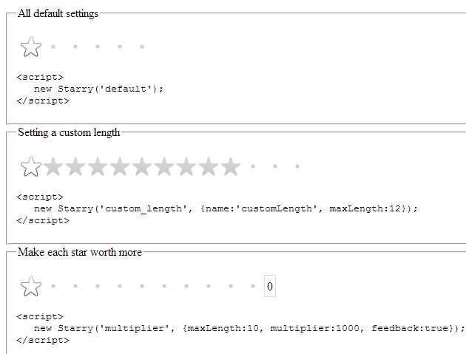Click the outlined star in multiplier rating
Viewport: 466px width, 354px height.
[x=30, y=287]
